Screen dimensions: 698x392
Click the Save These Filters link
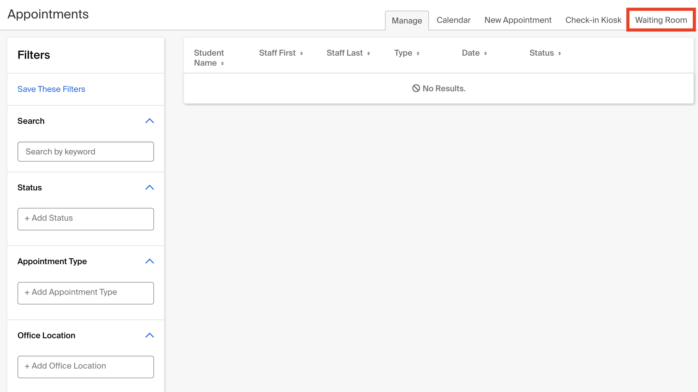(x=51, y=89)
